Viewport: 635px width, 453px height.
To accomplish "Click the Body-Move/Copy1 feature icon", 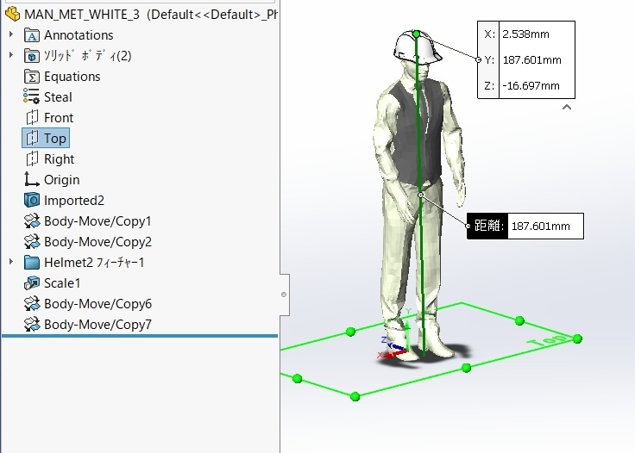I will pos(32,221).
